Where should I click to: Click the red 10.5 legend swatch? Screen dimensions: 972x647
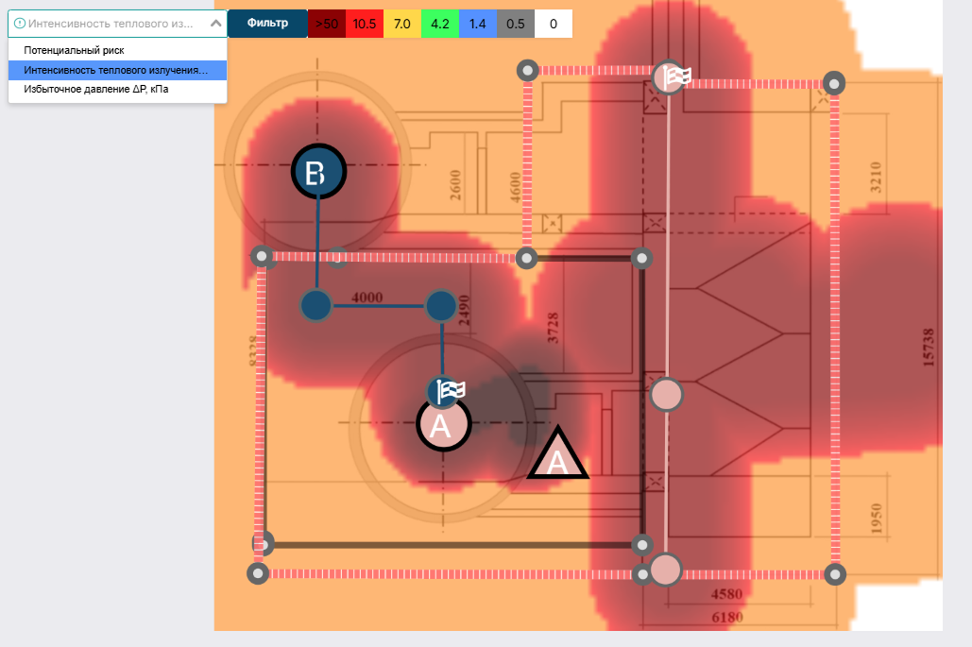click(x=365, y=24)
